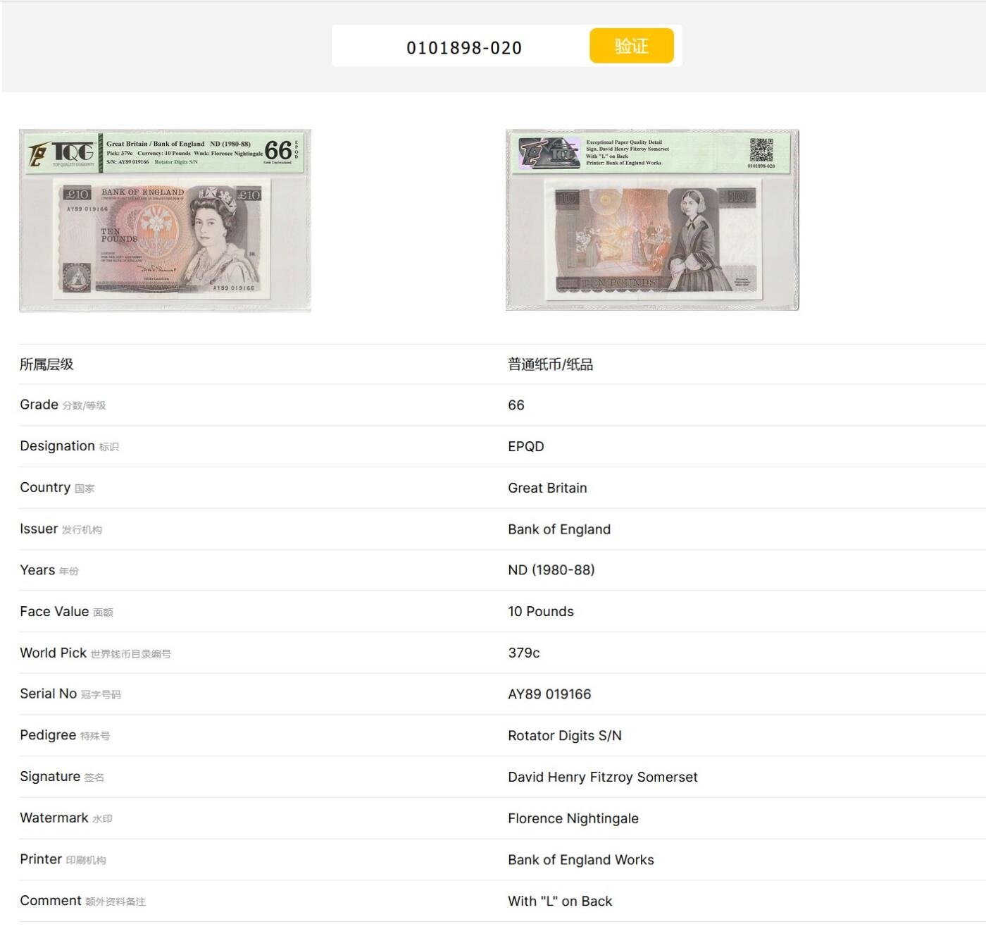Select the World Pick value 379c
This screenshot has width=986, height=929.
tap(524, 653)
